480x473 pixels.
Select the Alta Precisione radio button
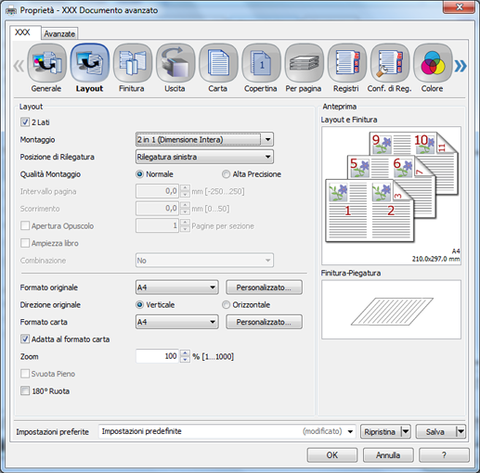point(226,174)
